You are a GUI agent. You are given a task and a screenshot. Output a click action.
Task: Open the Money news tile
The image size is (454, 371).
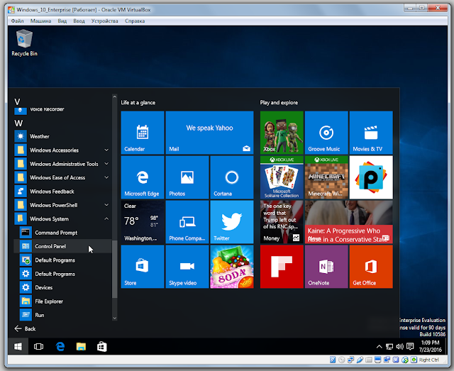point(282,222)
